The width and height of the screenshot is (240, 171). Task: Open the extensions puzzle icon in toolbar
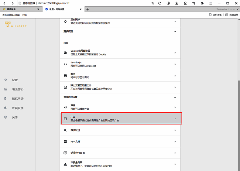202,3
